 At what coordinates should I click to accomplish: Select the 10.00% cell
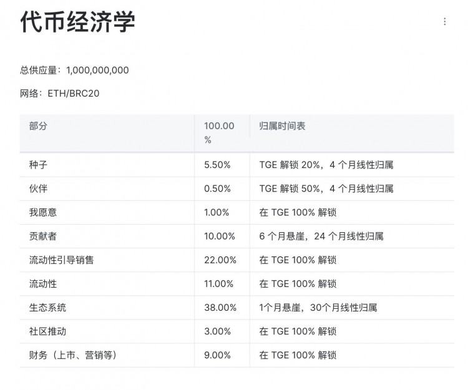pyautogui.click(x=220, y=236)
